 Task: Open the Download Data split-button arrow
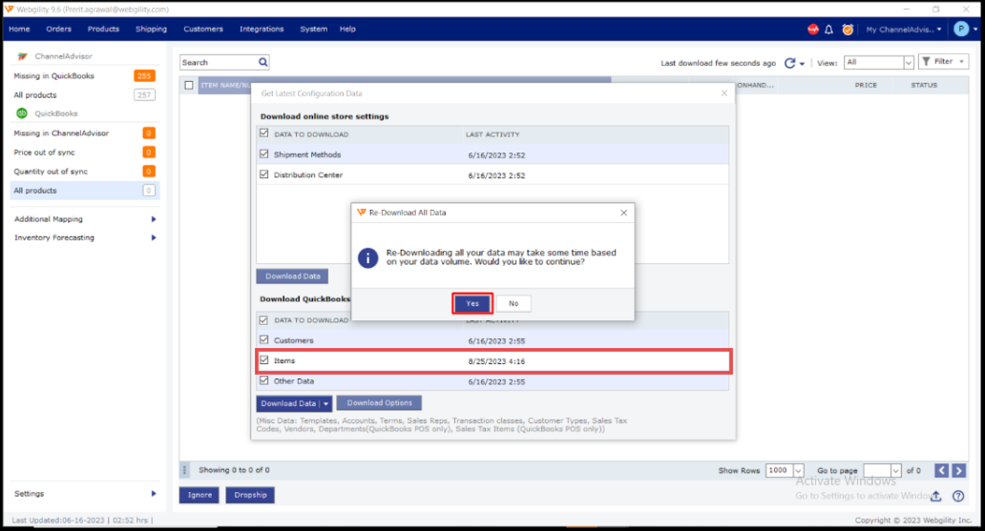[326, 403]
